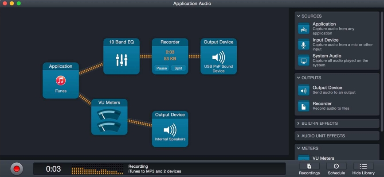
Task: Click the Internal Speakers label
Action: [170, 139]
